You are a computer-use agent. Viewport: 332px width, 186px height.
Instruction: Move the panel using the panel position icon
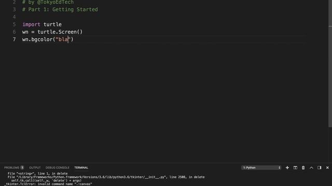pyautogui.click(x=320, y=167)
